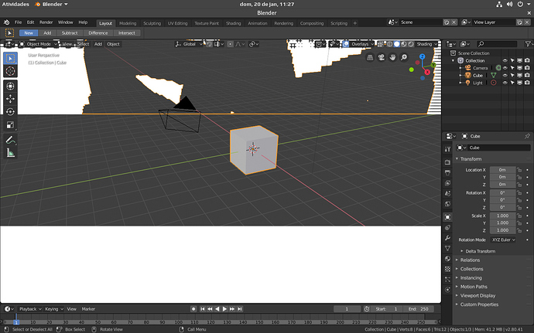Expand the Delta Transform subpanel

click(x=480, y=251)
